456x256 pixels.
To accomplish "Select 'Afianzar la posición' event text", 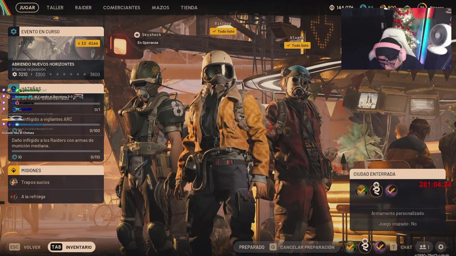I will pyautogui.click(x=28, y=69).
